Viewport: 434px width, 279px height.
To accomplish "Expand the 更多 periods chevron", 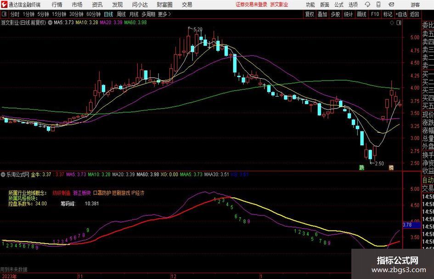I will pos(169,14).
